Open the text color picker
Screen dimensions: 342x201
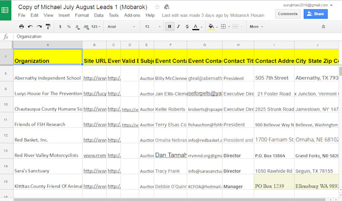pos(196,27)
